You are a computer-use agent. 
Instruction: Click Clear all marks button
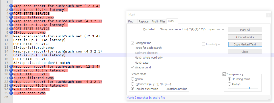(x=245, y=37)
